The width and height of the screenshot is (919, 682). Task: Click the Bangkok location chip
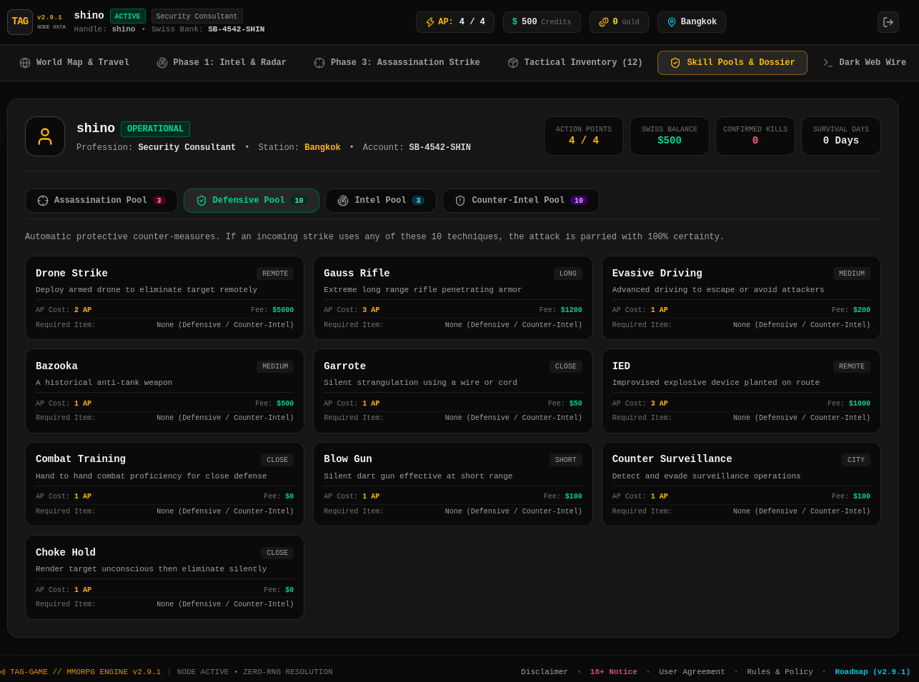[692, 22]
